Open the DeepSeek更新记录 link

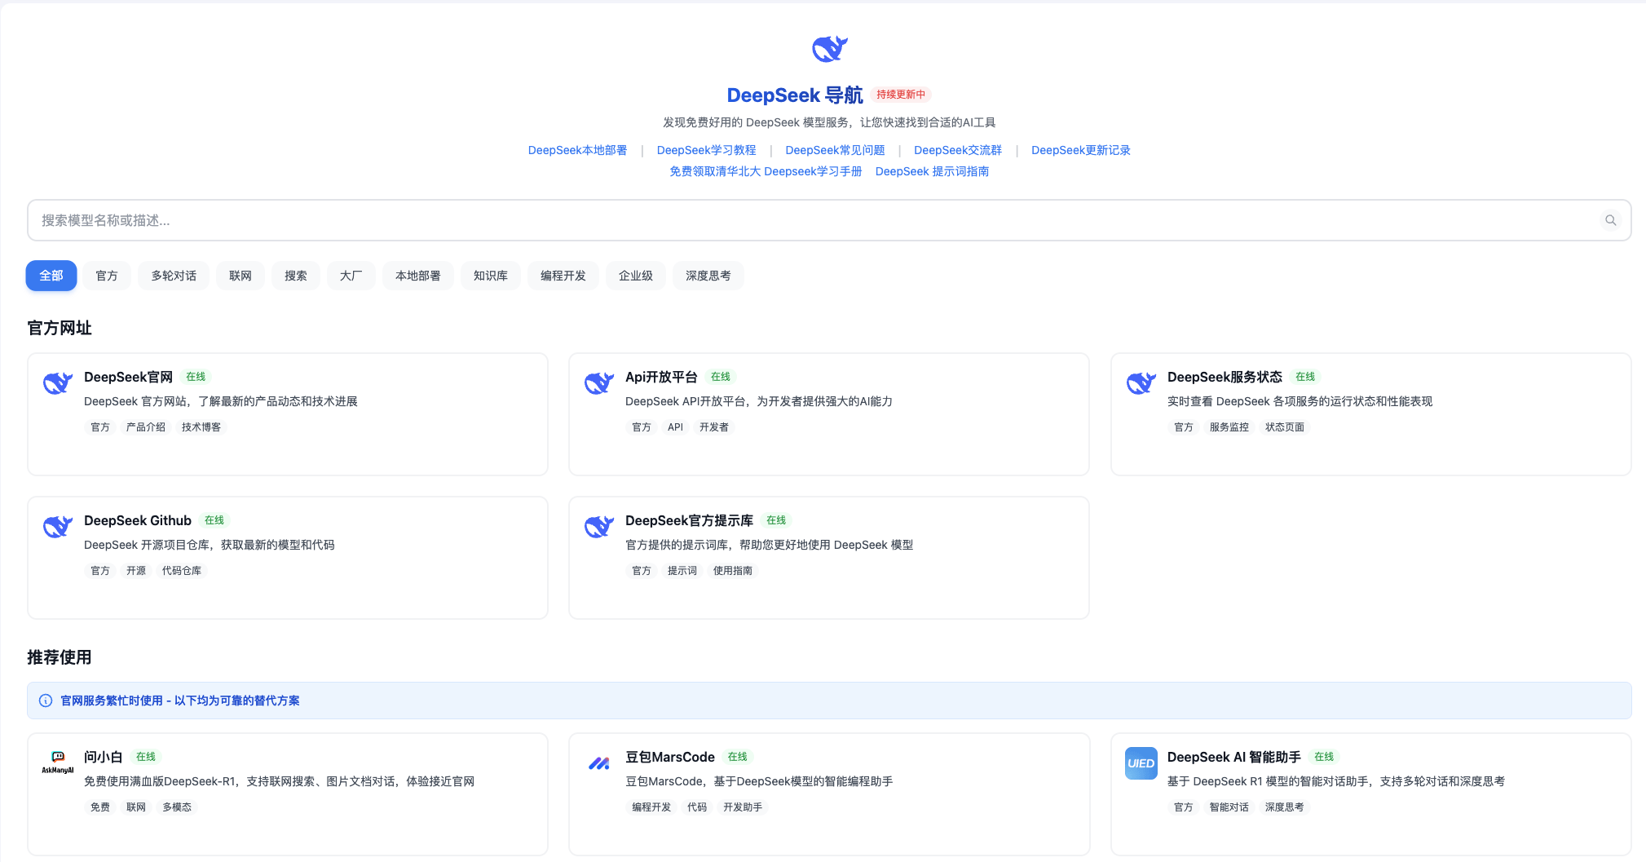click(x=1081, y=150)
